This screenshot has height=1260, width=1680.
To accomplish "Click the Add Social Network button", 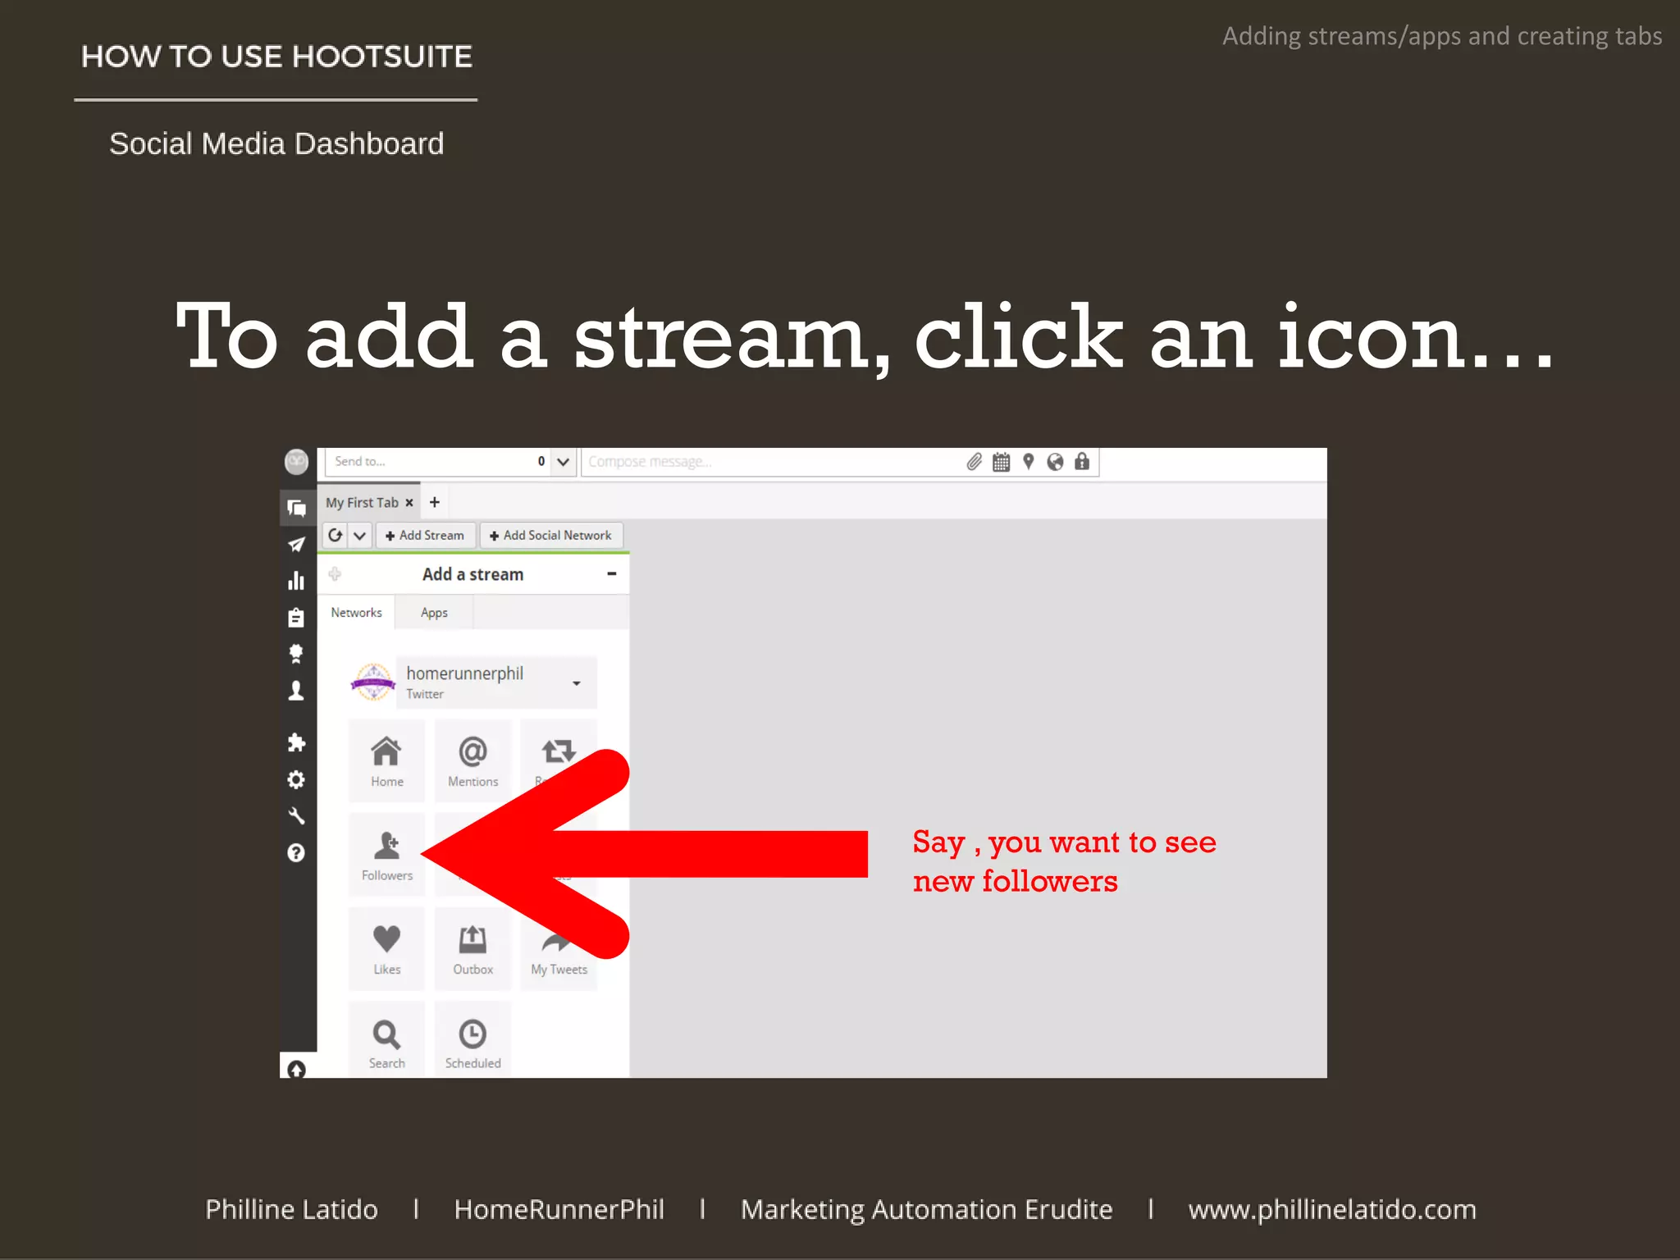I will point(550,536).
